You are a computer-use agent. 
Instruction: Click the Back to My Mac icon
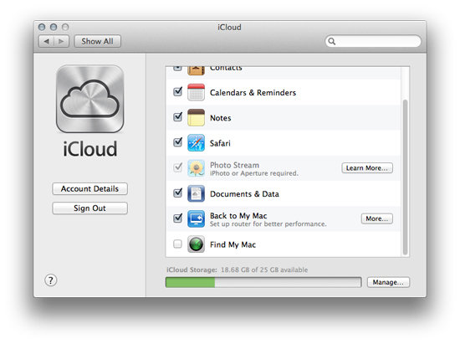196,219
